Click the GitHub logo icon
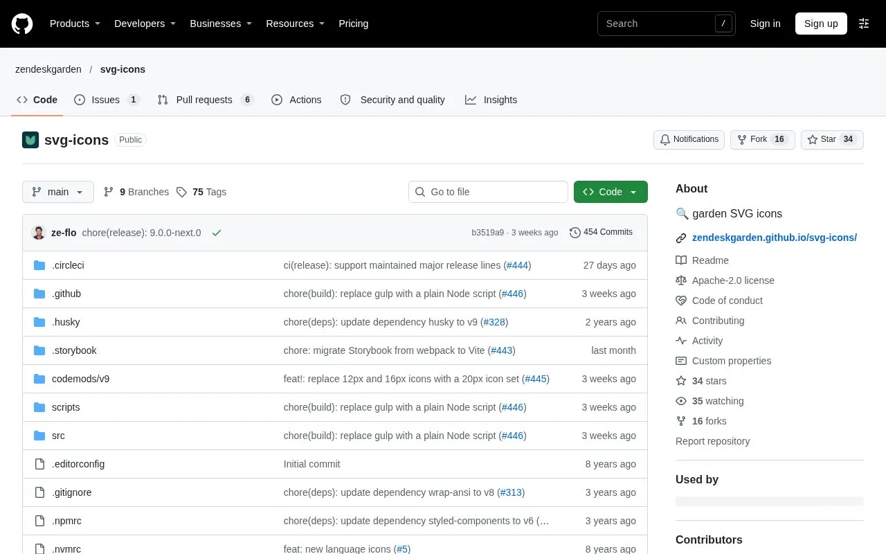Viewport: 886px width, 554px height. coord(22,24)
